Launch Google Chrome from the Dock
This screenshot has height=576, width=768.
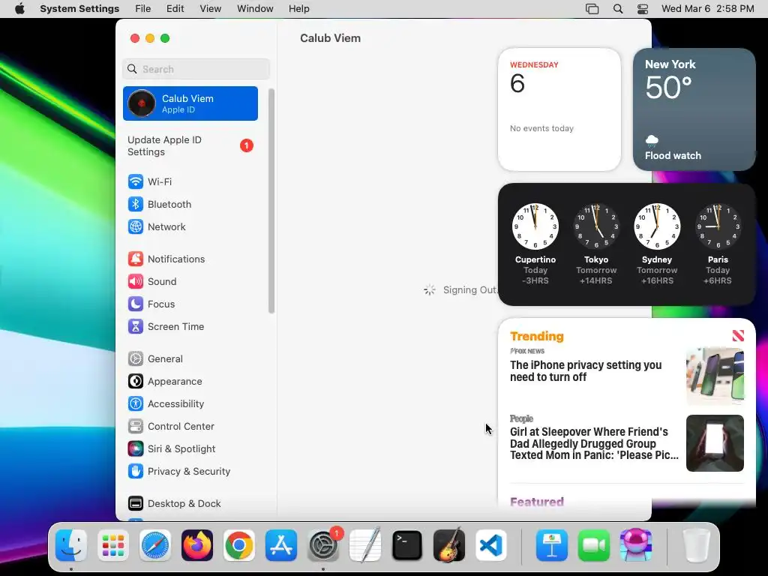click(x=239, y=545)
